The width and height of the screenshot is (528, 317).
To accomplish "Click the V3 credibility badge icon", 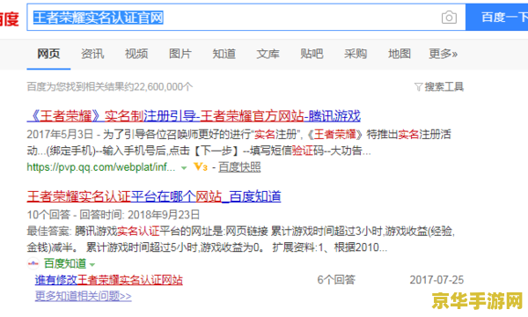I will [x=201, y=166].
